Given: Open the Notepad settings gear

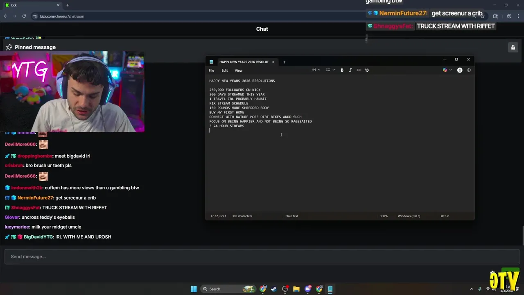Looking at the screenshot, I should click(469, 70).
